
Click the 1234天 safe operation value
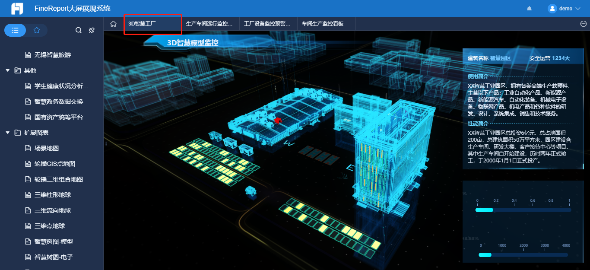[x=561, y=58]
